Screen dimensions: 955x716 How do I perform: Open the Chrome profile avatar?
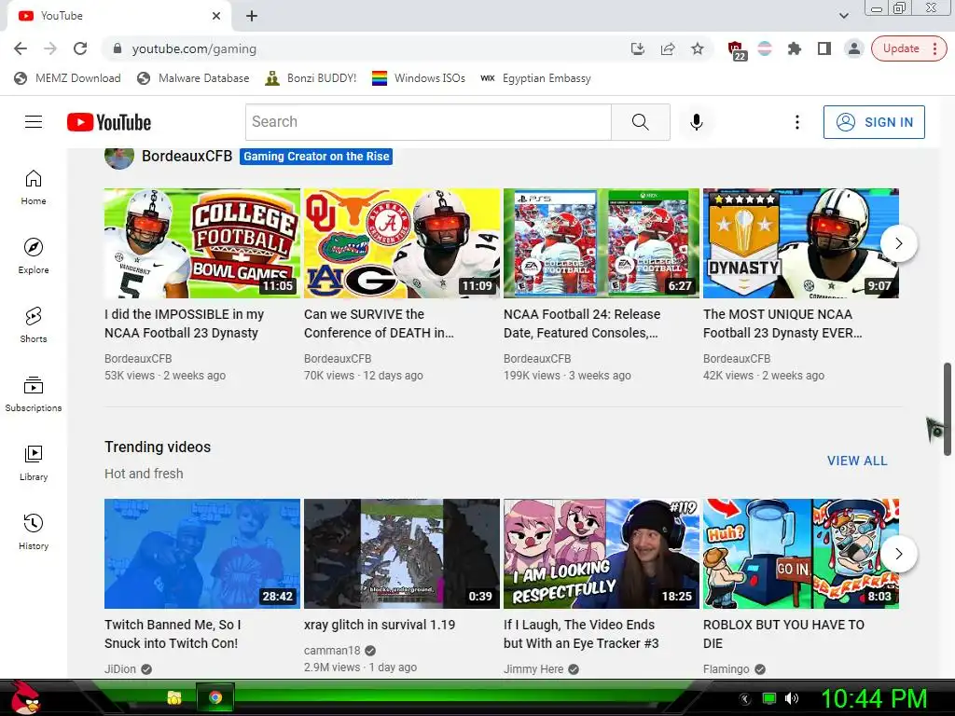tap(854, 48)
